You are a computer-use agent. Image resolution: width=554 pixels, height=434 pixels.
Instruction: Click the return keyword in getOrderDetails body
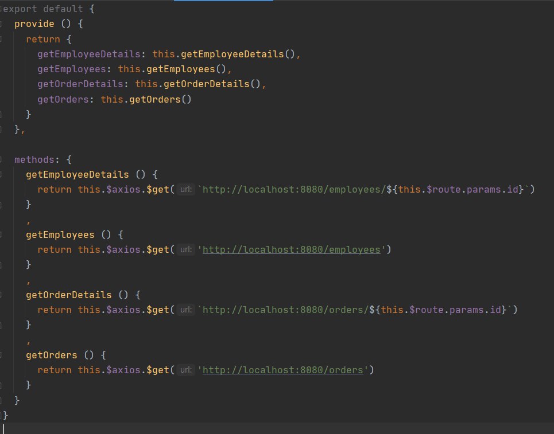click(55, 310)
